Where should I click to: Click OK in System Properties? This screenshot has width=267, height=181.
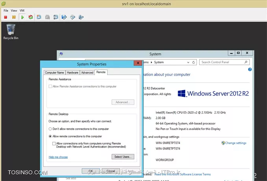[x=91, y=171]
